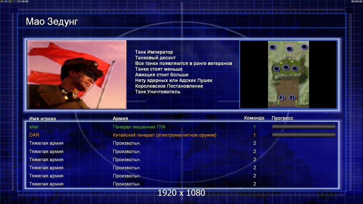Click the 'Танк Император' feature line

click(154, 52)
